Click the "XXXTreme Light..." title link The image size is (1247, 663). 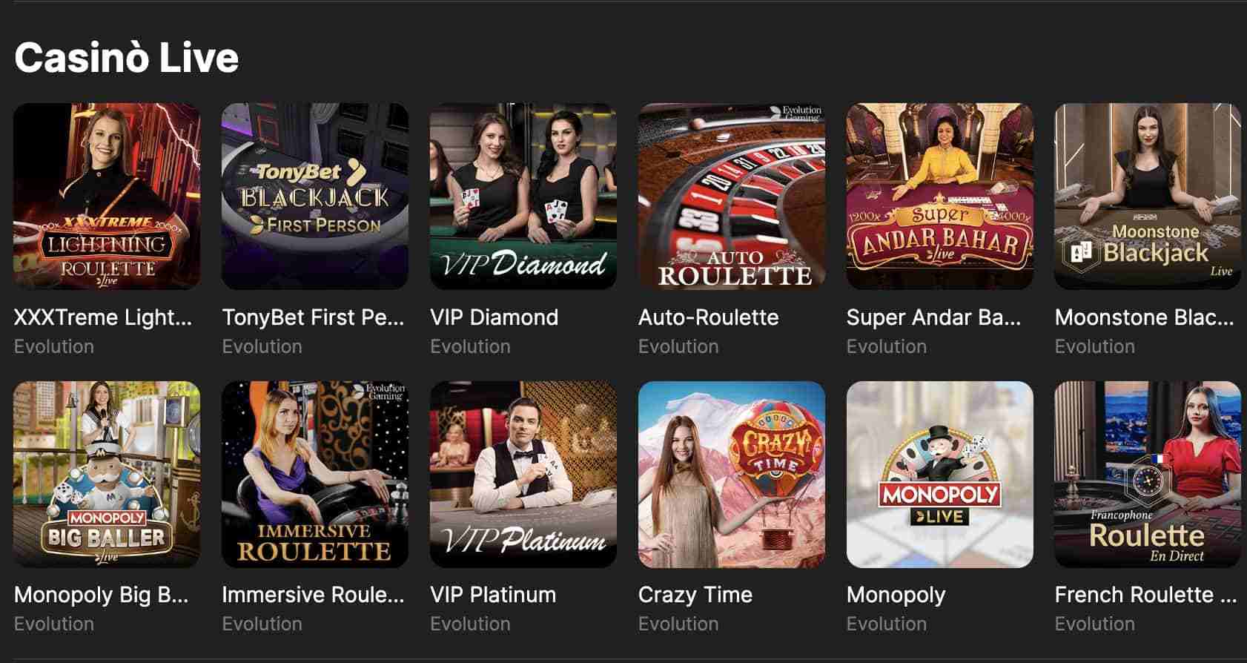(x=103, y=317)
